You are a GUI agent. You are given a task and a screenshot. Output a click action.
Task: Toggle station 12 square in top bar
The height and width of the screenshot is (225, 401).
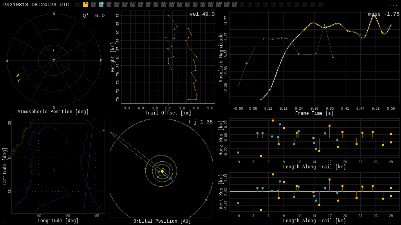[x=172, y=5]
